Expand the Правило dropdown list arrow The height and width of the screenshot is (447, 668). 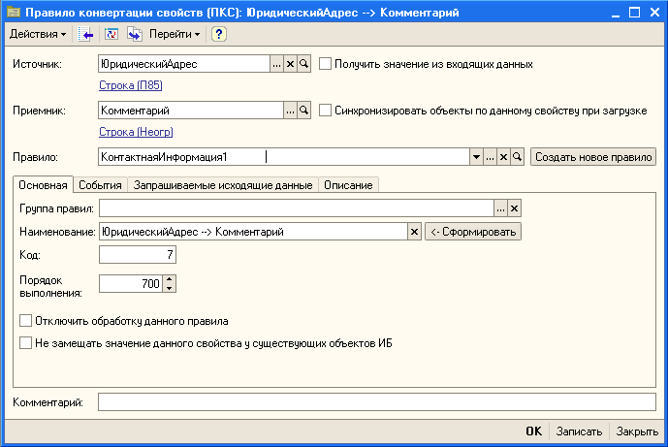pyautogui.click(x=475, y=157)
